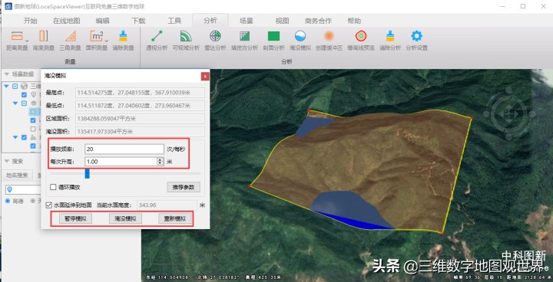Select the second search provider radio button

point(33,201)
